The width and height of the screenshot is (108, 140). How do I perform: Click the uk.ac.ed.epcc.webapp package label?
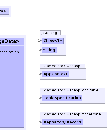61,66
